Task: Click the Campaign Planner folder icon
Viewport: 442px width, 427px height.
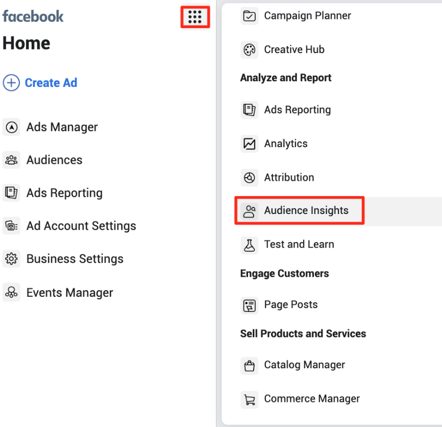Action: 249,16
